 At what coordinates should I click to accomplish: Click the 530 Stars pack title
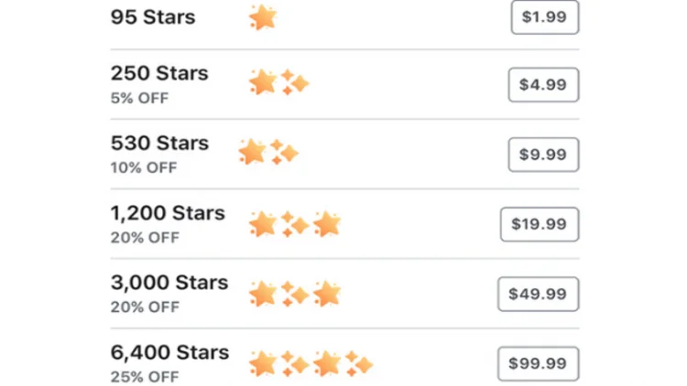(159, 143)
